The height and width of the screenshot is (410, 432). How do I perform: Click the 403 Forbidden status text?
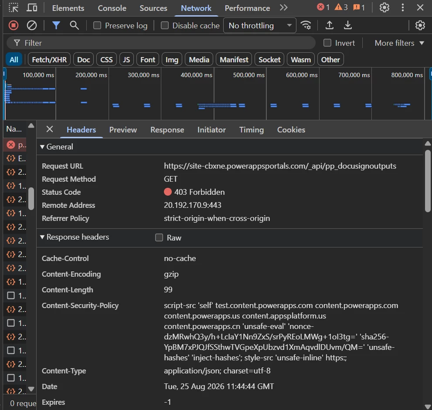point(199,192)
